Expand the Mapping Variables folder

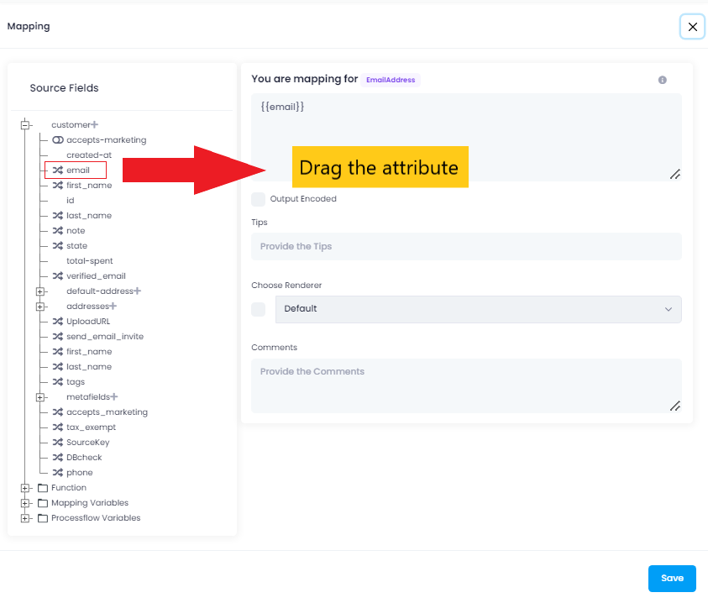25,503
